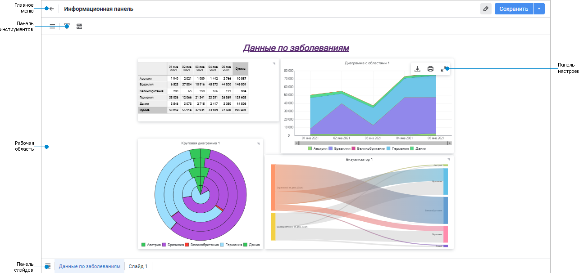Open the data sources icon in the toolbar
The height and width of the screenshot is (273, 579).
coord(79,27)
